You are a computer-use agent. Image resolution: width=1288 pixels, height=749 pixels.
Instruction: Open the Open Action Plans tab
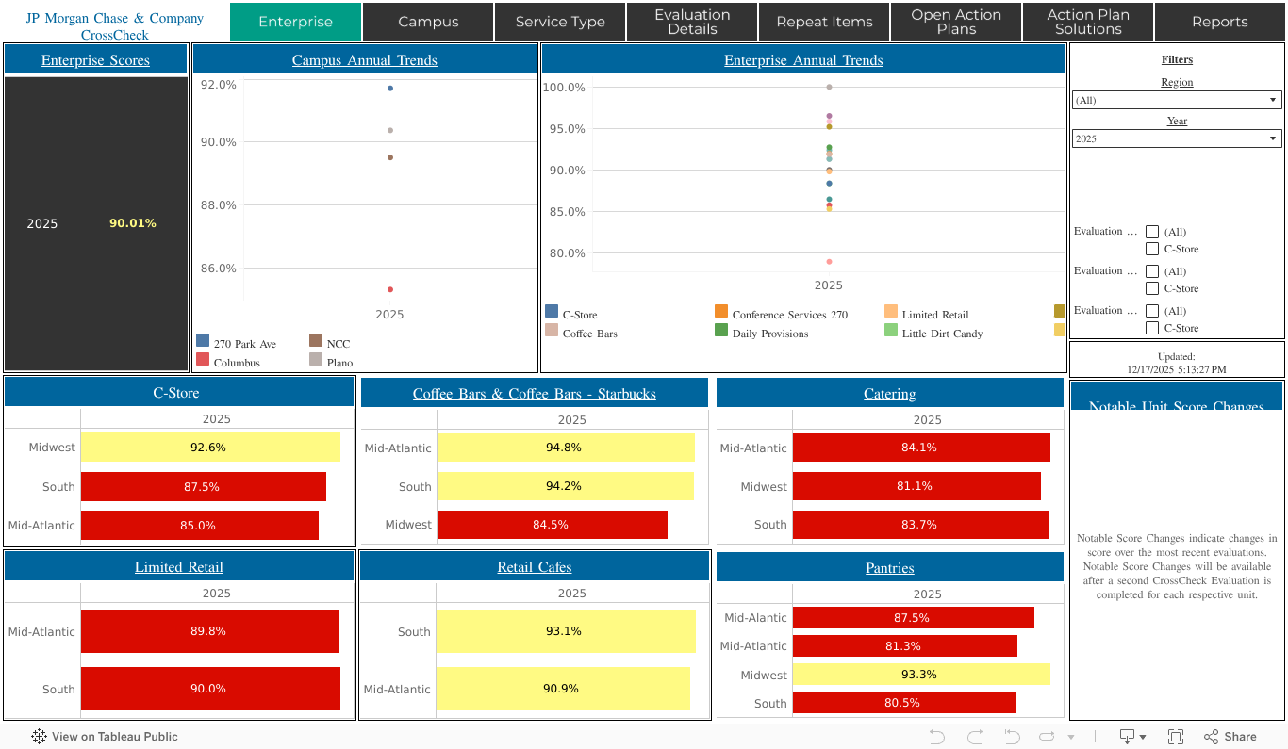(x=956, y=22)
